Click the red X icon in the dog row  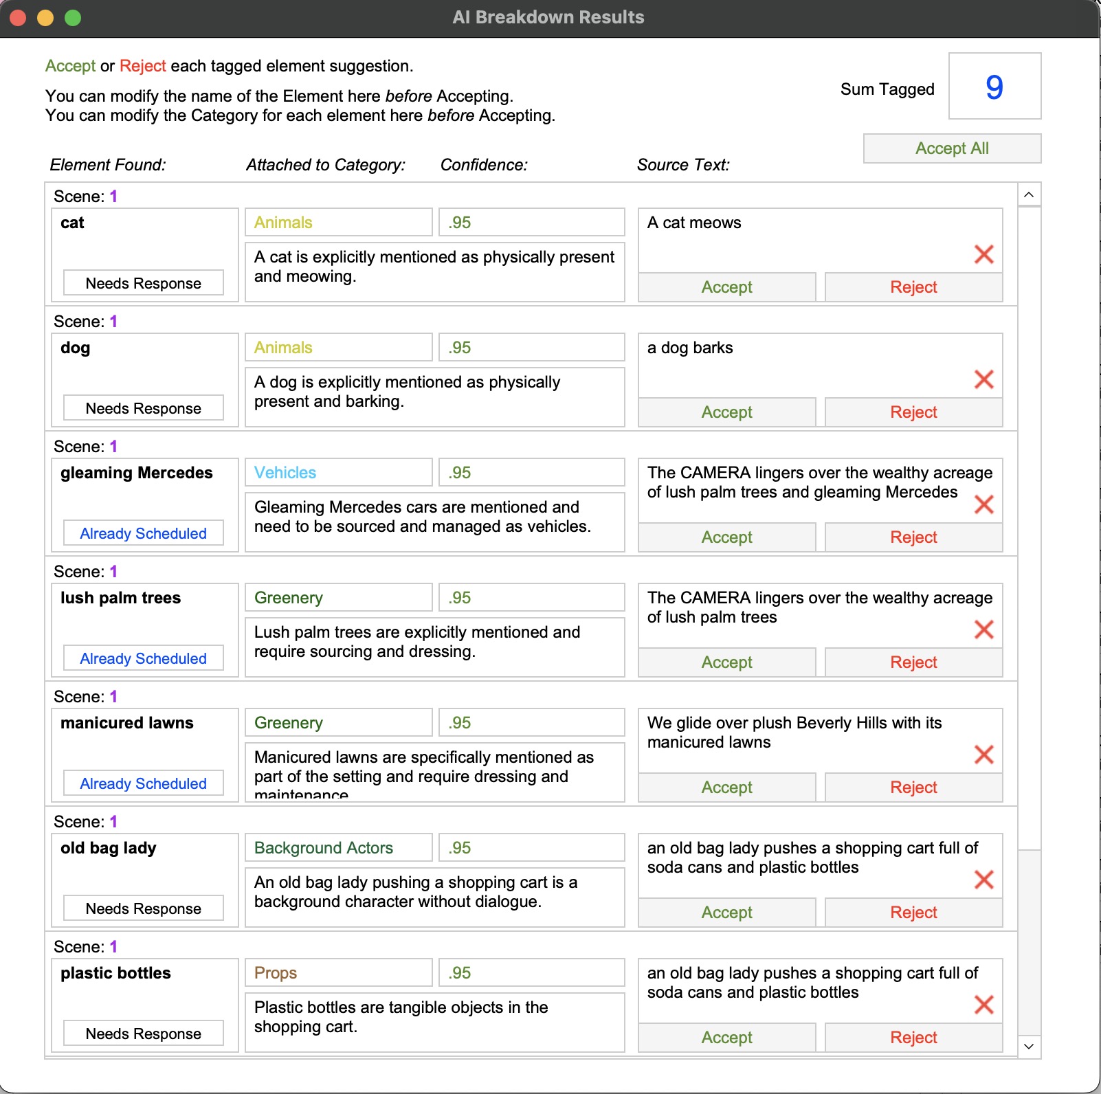click(984, 379)
